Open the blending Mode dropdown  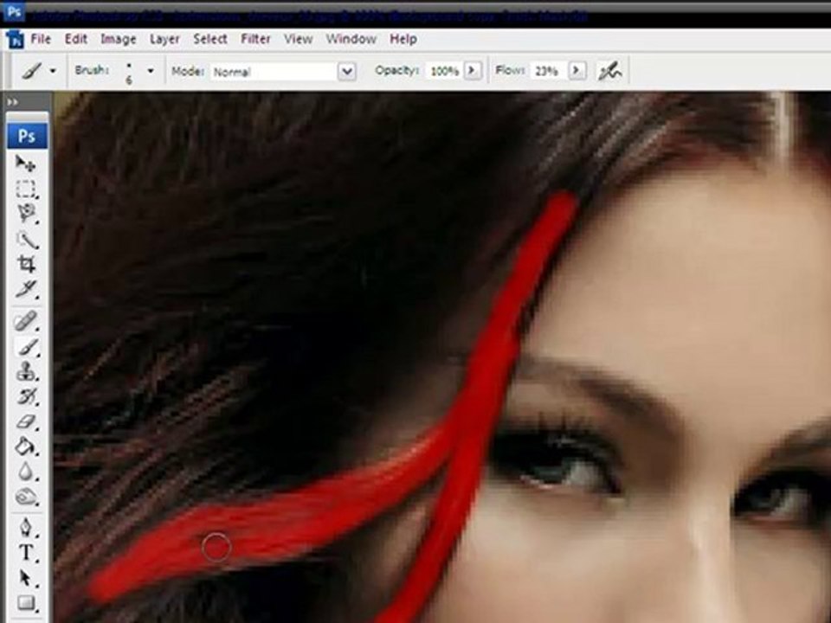346,71
